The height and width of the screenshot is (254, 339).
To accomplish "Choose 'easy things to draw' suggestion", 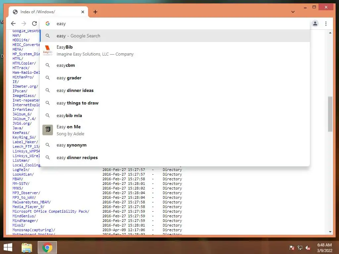I will [x=175, y=103].
